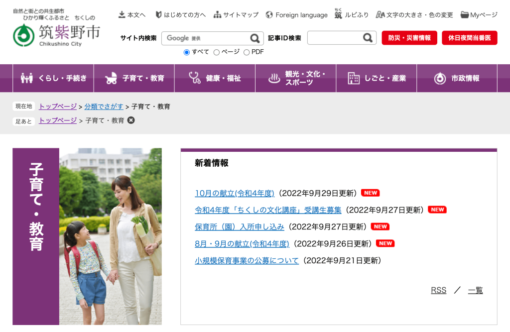Click the Myページ icon
Viewport: 510px width, 332px height.
pos(466,14)
